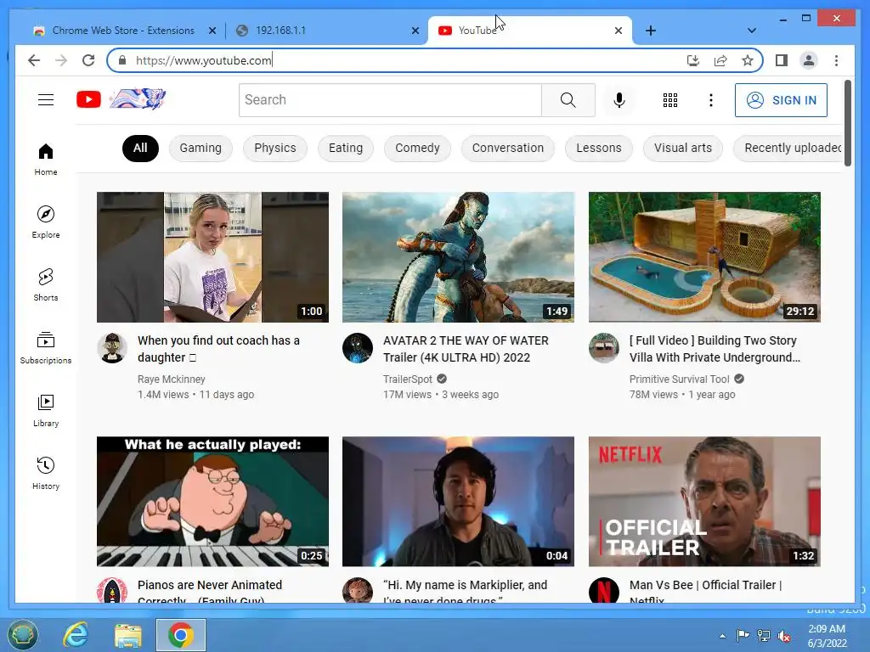Open Primitive Survival Tool channel avatar

pyautogui.click(x=604, y=348)
